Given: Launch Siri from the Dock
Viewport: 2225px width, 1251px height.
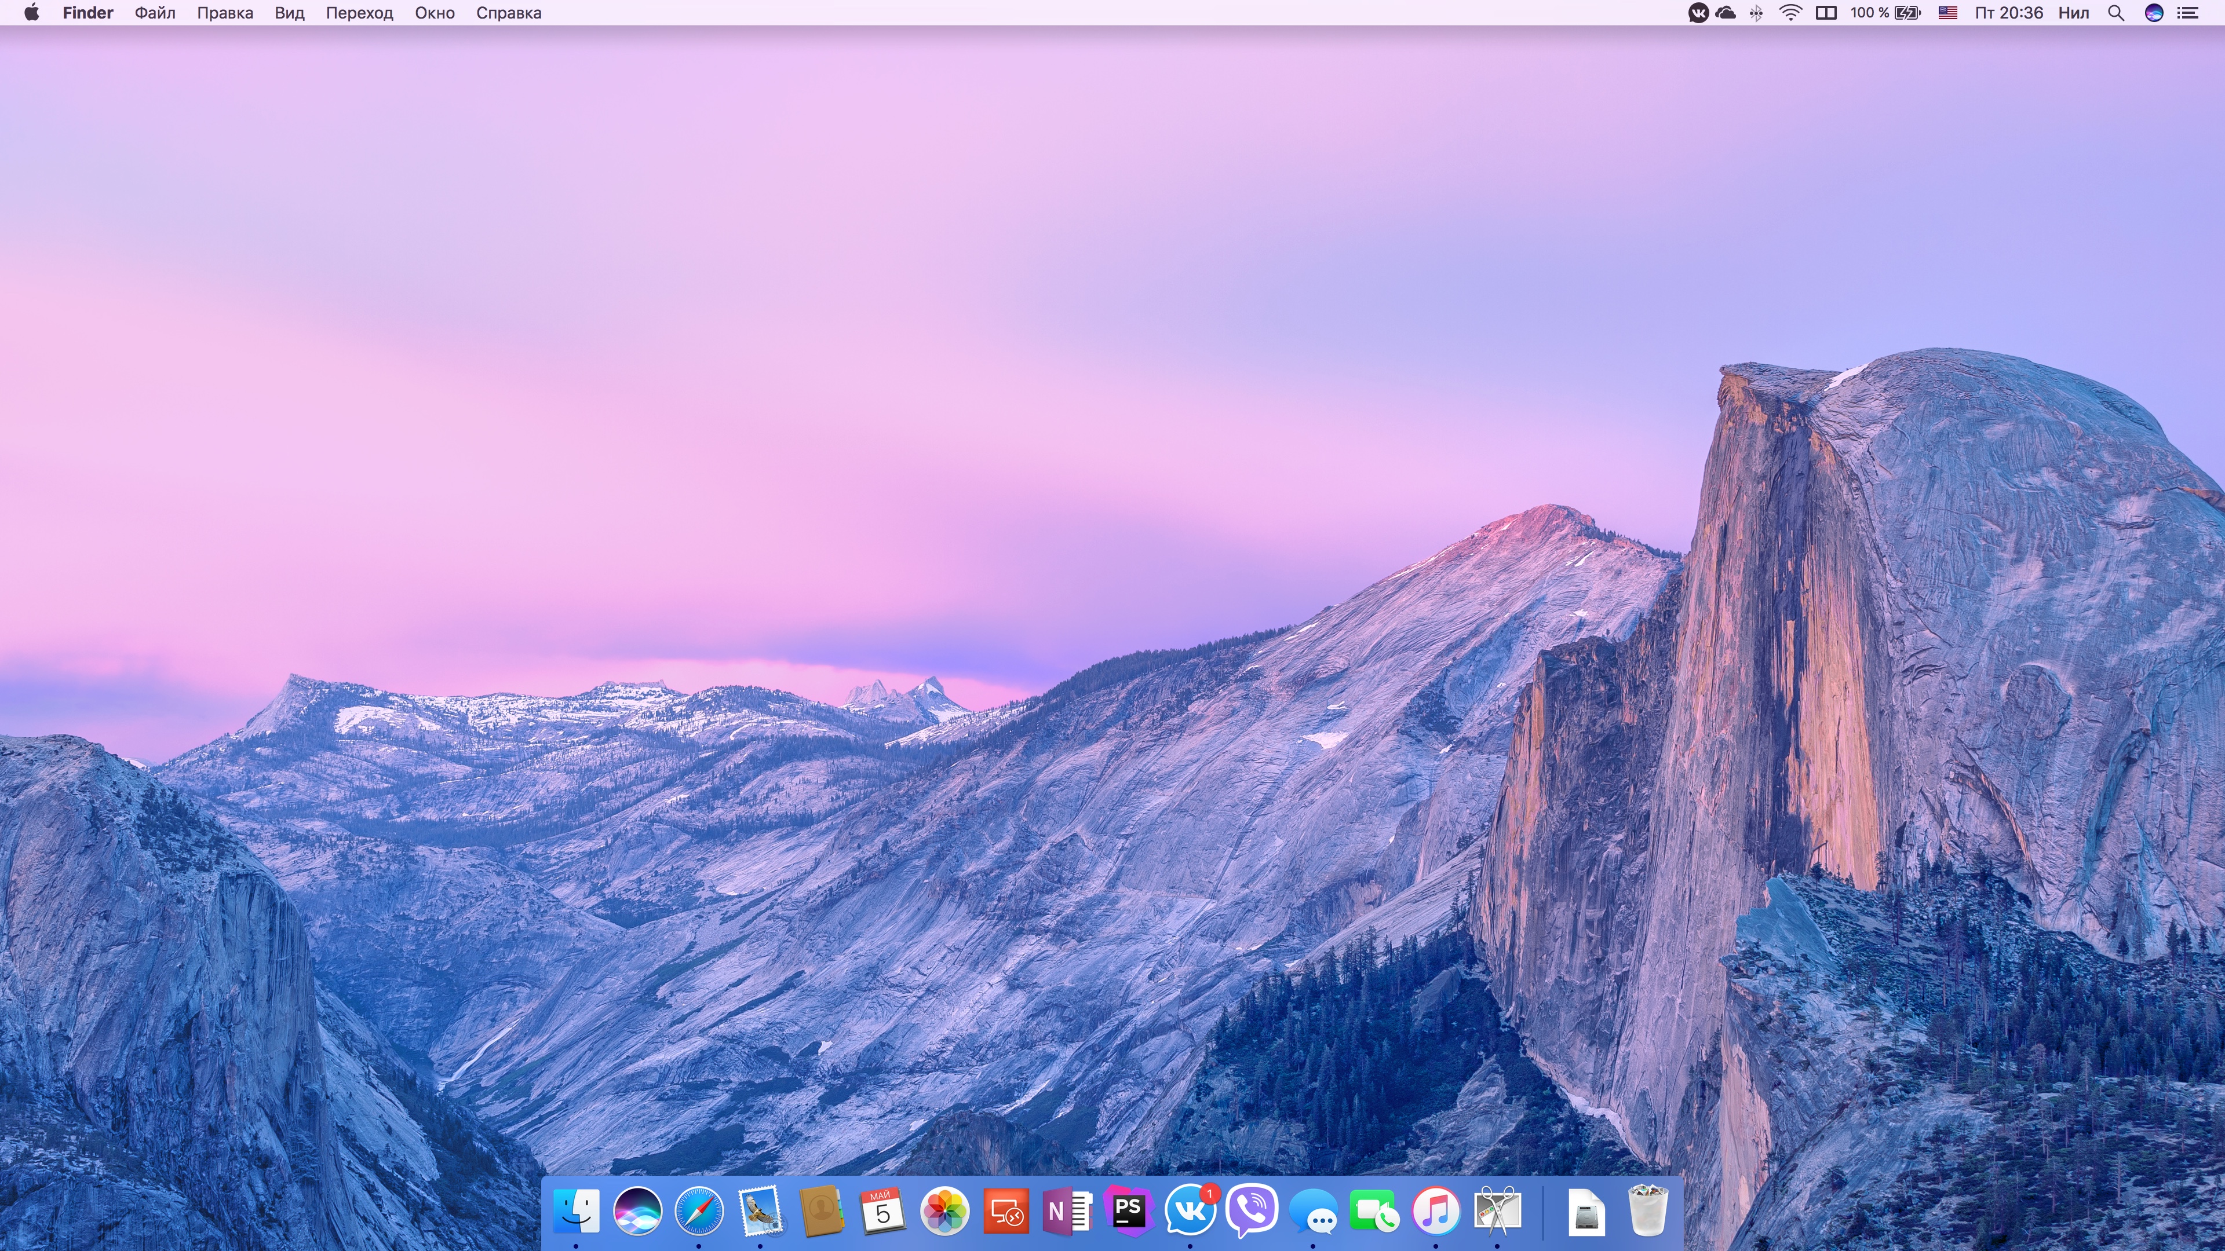Looking at the screenshot, I should click(637, 1210).
